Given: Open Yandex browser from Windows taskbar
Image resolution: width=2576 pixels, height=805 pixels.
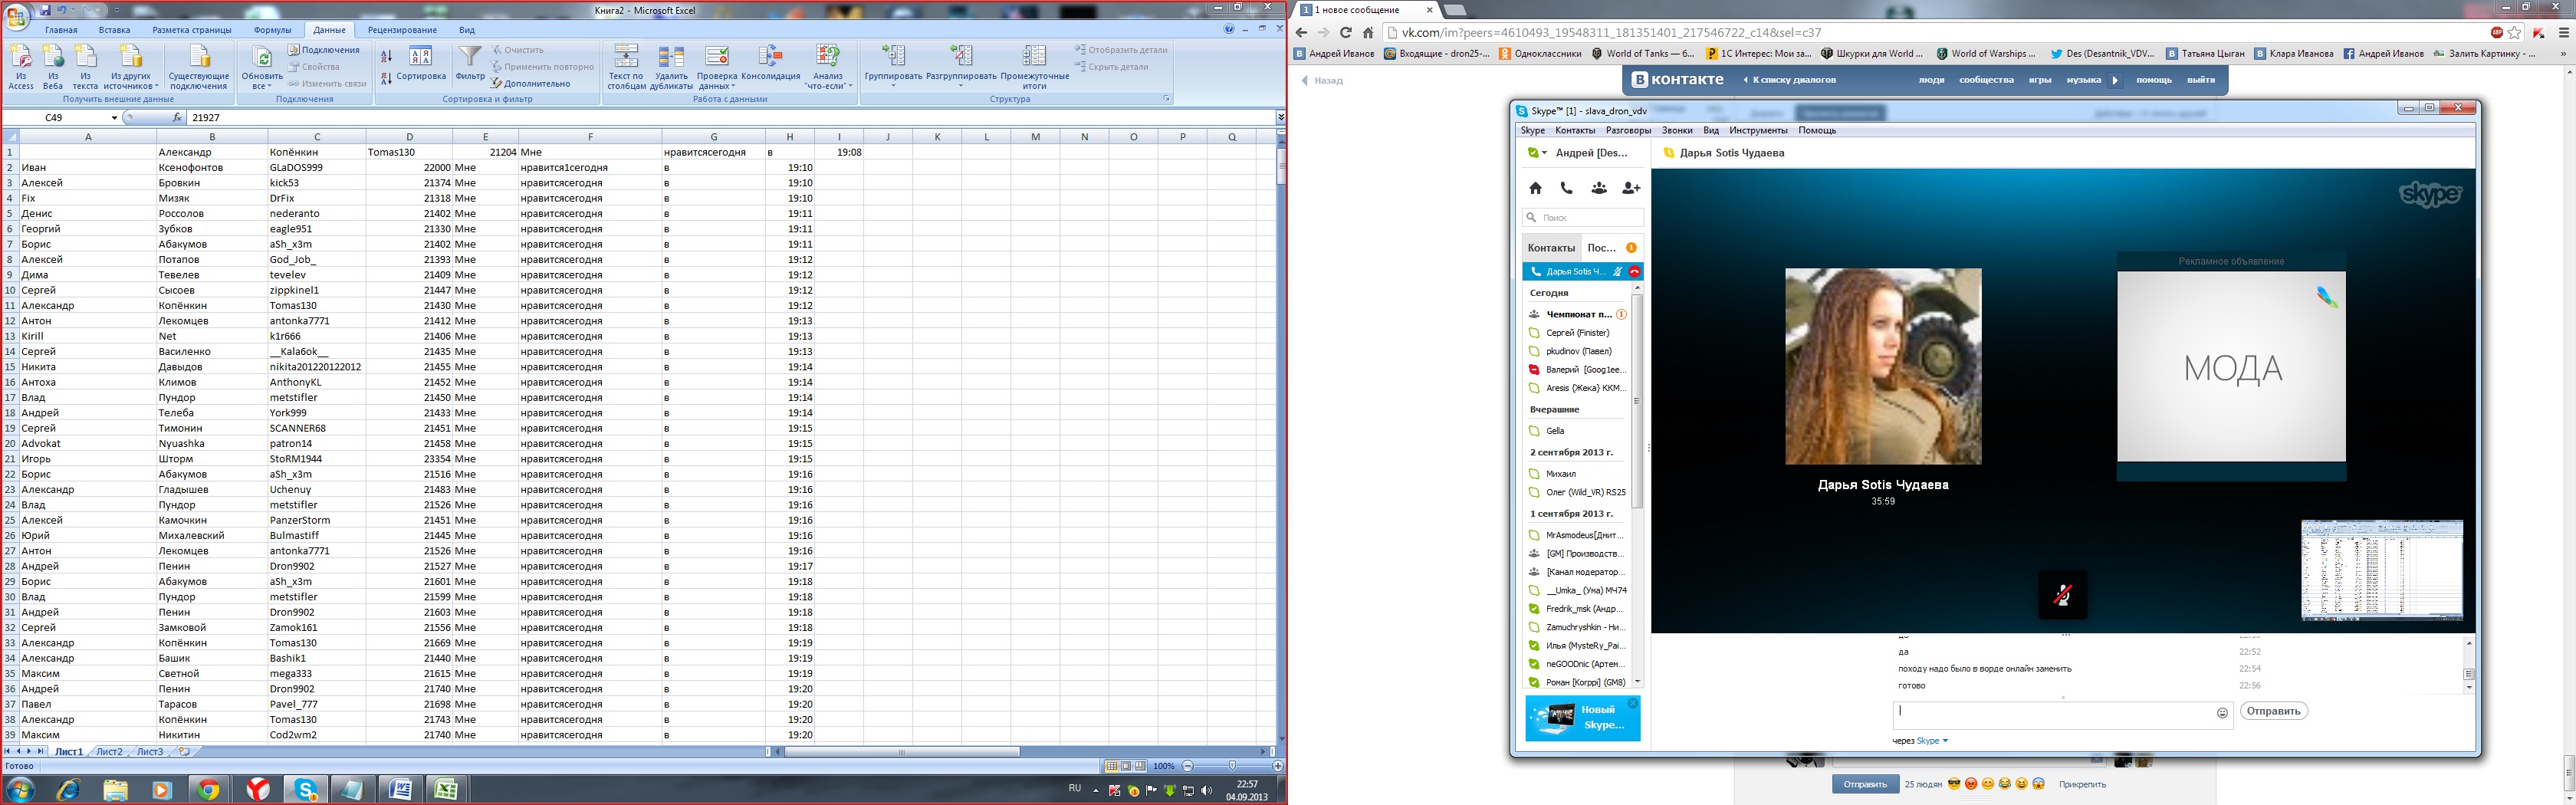Looking at the screenshot, I should pos(257,790).
